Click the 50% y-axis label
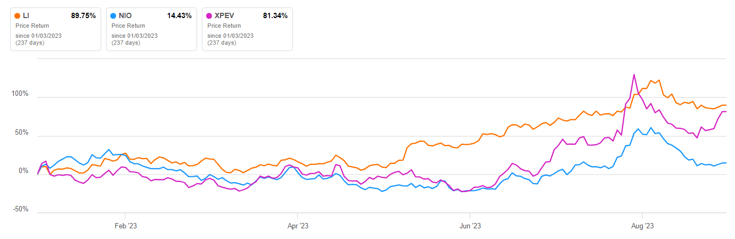The width and height of the screenshot is (735, 239). 21,133
